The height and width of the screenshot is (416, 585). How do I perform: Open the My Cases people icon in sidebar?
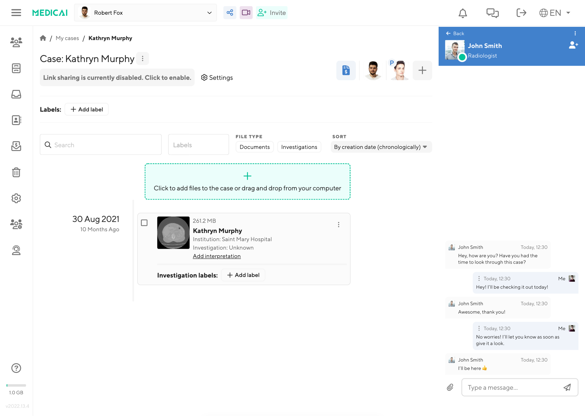tap(16, 42)
